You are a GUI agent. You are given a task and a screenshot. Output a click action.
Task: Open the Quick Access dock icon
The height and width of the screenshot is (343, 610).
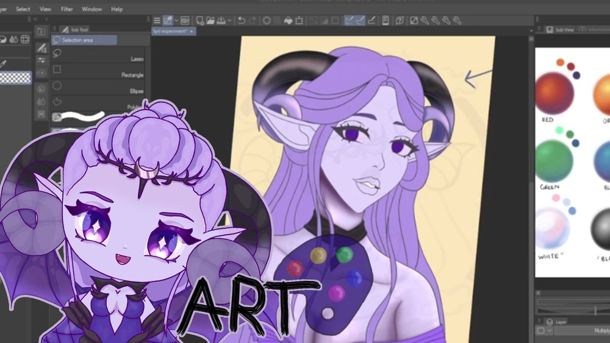coord(41,32)
